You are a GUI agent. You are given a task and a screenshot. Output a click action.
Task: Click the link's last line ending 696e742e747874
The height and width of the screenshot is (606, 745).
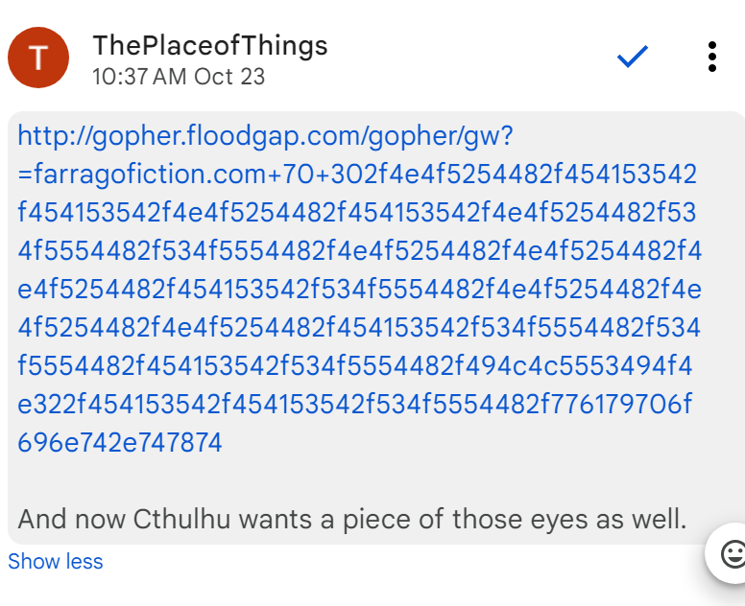[120, 443]
